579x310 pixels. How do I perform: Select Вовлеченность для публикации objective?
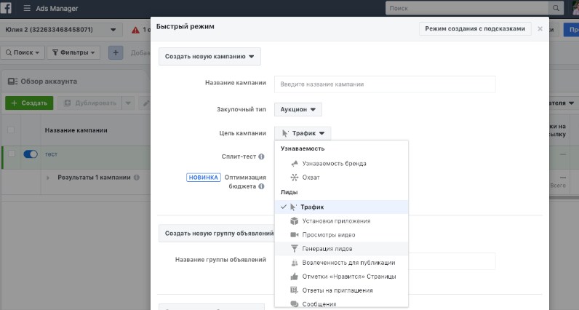tap(342, 263)
